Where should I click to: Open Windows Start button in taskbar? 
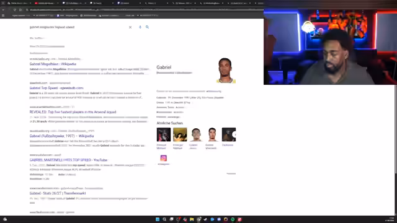158,219
